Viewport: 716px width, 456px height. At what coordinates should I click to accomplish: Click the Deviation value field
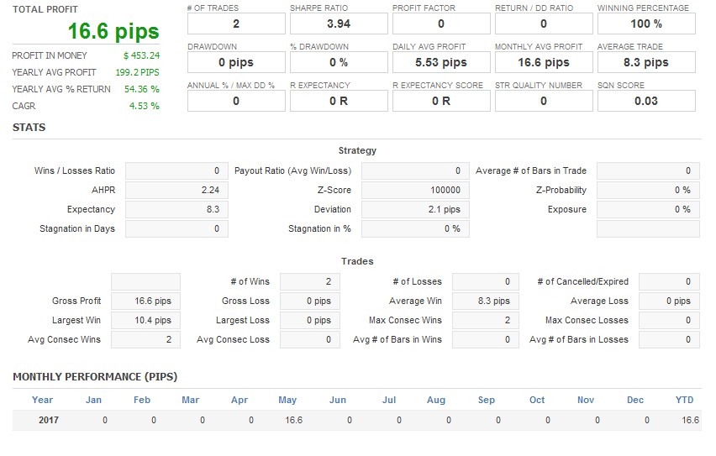pos(415,209)
